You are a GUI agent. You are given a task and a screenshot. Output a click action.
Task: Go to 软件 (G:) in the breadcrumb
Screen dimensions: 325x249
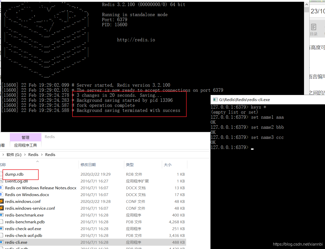point(14,155)
